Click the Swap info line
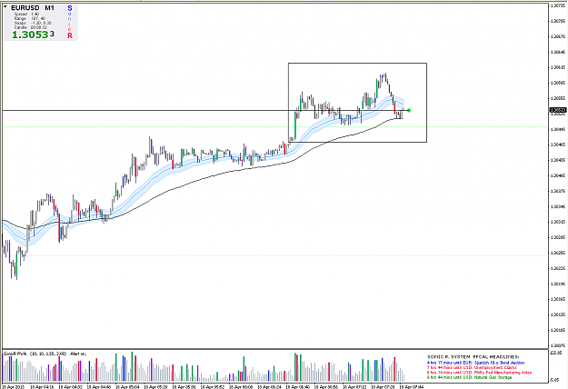The image size is (568, 389). pos(33,23)
